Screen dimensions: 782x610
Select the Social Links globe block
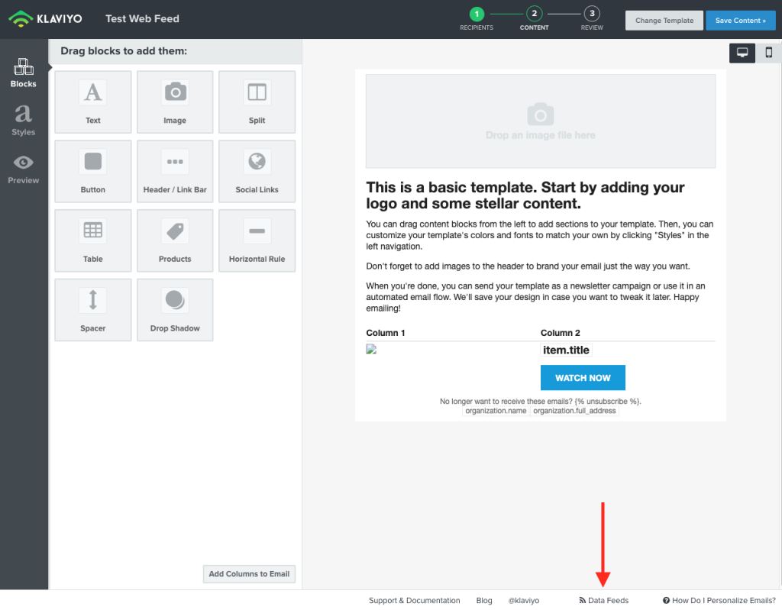(257, 171)
